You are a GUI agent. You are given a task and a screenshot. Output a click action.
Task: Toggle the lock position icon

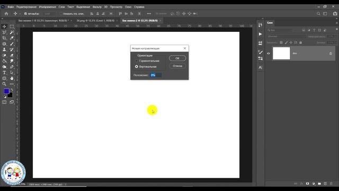(291, 42)
